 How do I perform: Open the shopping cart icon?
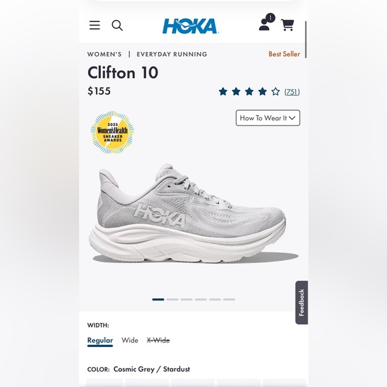pyautogui.click(x=288, y=25)
